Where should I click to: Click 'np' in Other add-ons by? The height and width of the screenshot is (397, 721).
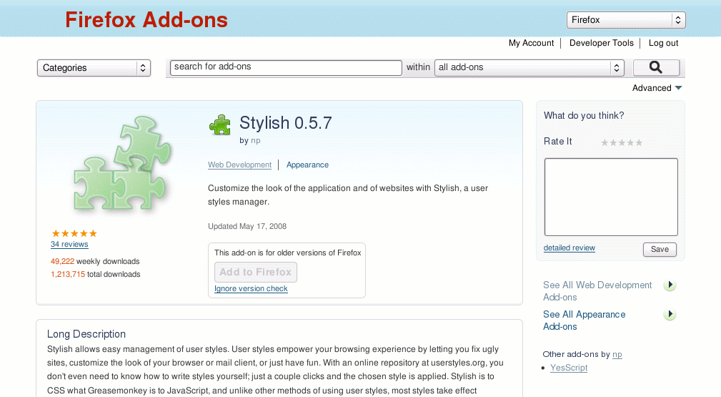617,355
